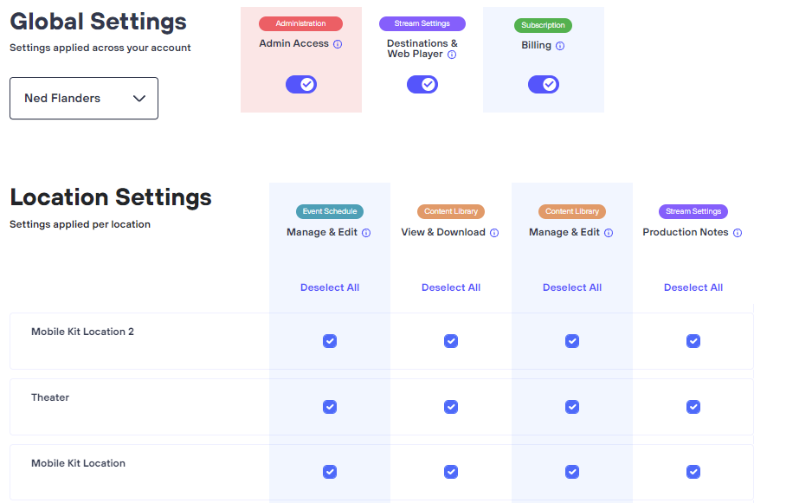
Task: Click the green Subscription tag
Action: tap(543, 25)
